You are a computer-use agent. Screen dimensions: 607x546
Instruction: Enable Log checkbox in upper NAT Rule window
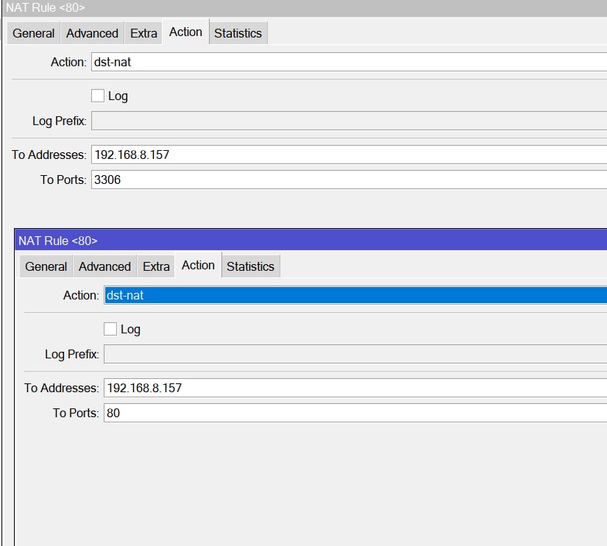98,96
